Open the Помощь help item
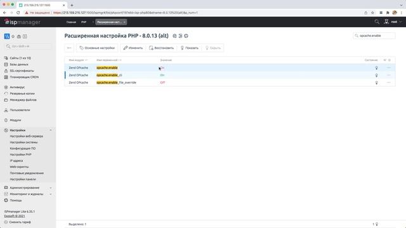The width and height of the screenshot is (406, 228). (15, 200)
